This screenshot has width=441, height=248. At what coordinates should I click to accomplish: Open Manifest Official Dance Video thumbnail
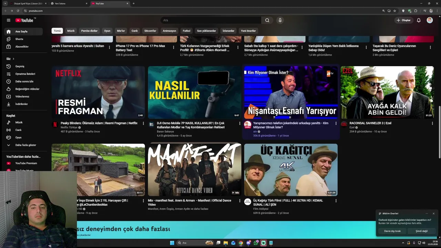[x=195, y=170]
